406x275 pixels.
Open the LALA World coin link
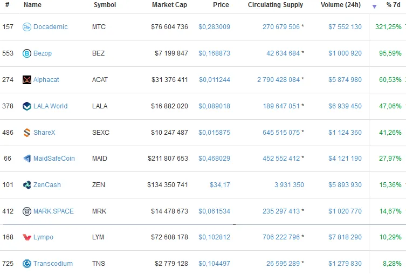point(51,106)
